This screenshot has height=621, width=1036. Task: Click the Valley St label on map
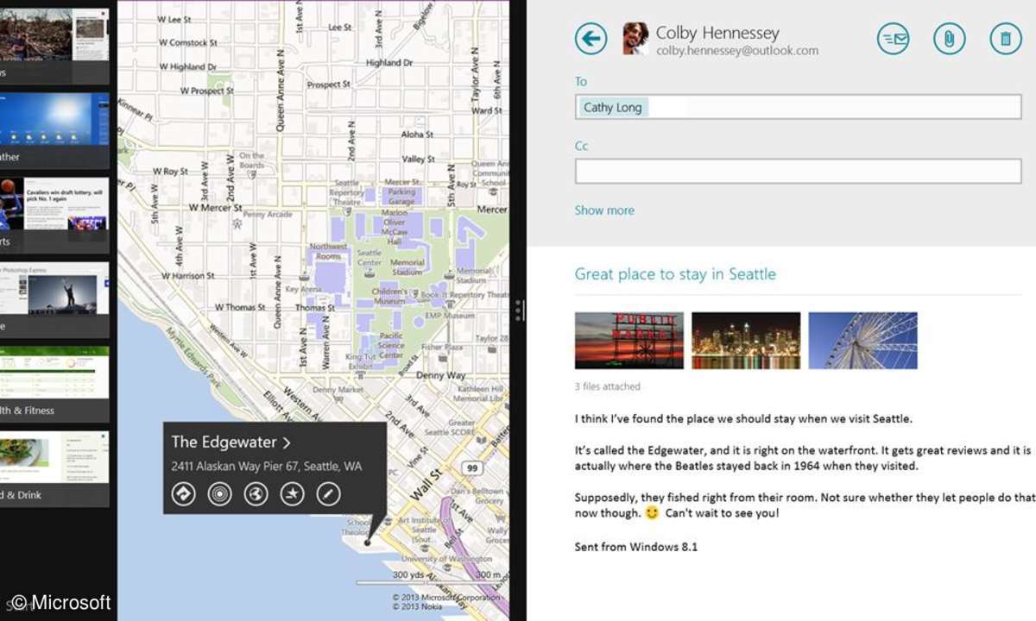pos(419,160)
